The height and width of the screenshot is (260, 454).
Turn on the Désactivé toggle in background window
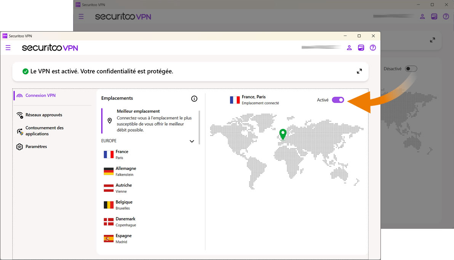coord(411,69)
